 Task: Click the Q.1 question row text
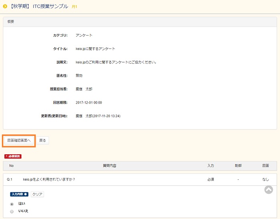(49, 179)
